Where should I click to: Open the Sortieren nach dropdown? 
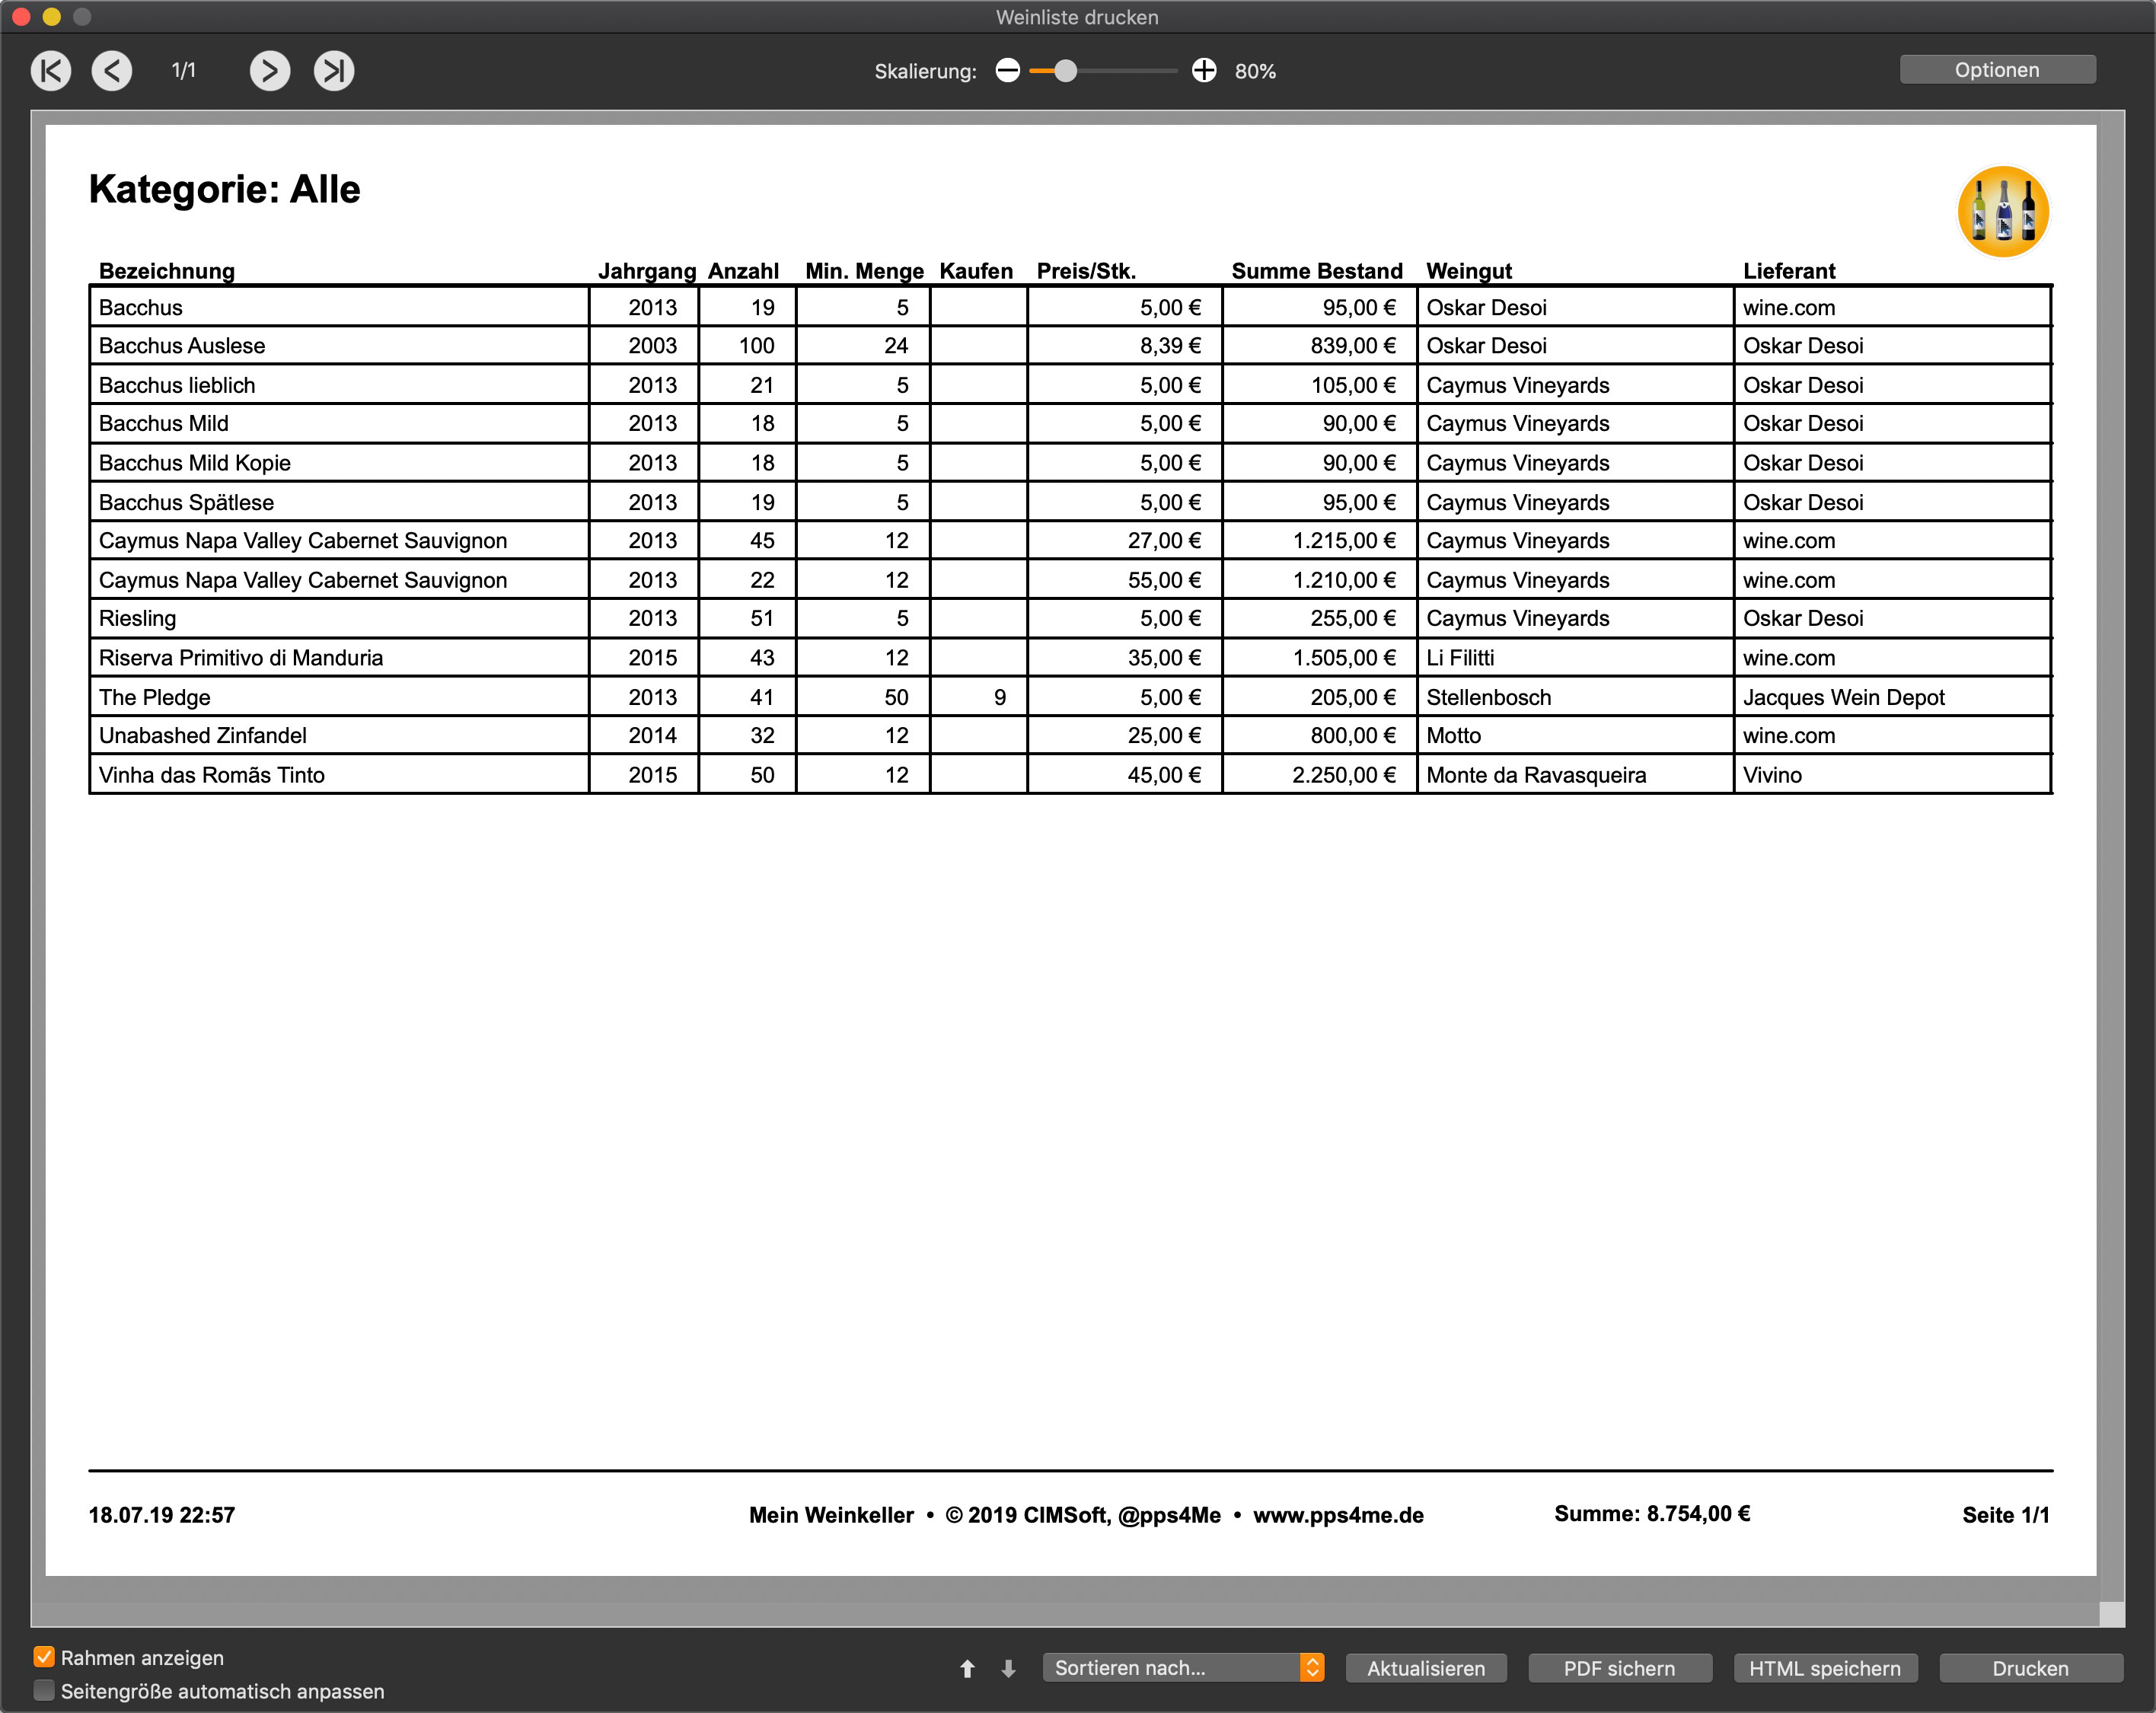(1183, 1667)
